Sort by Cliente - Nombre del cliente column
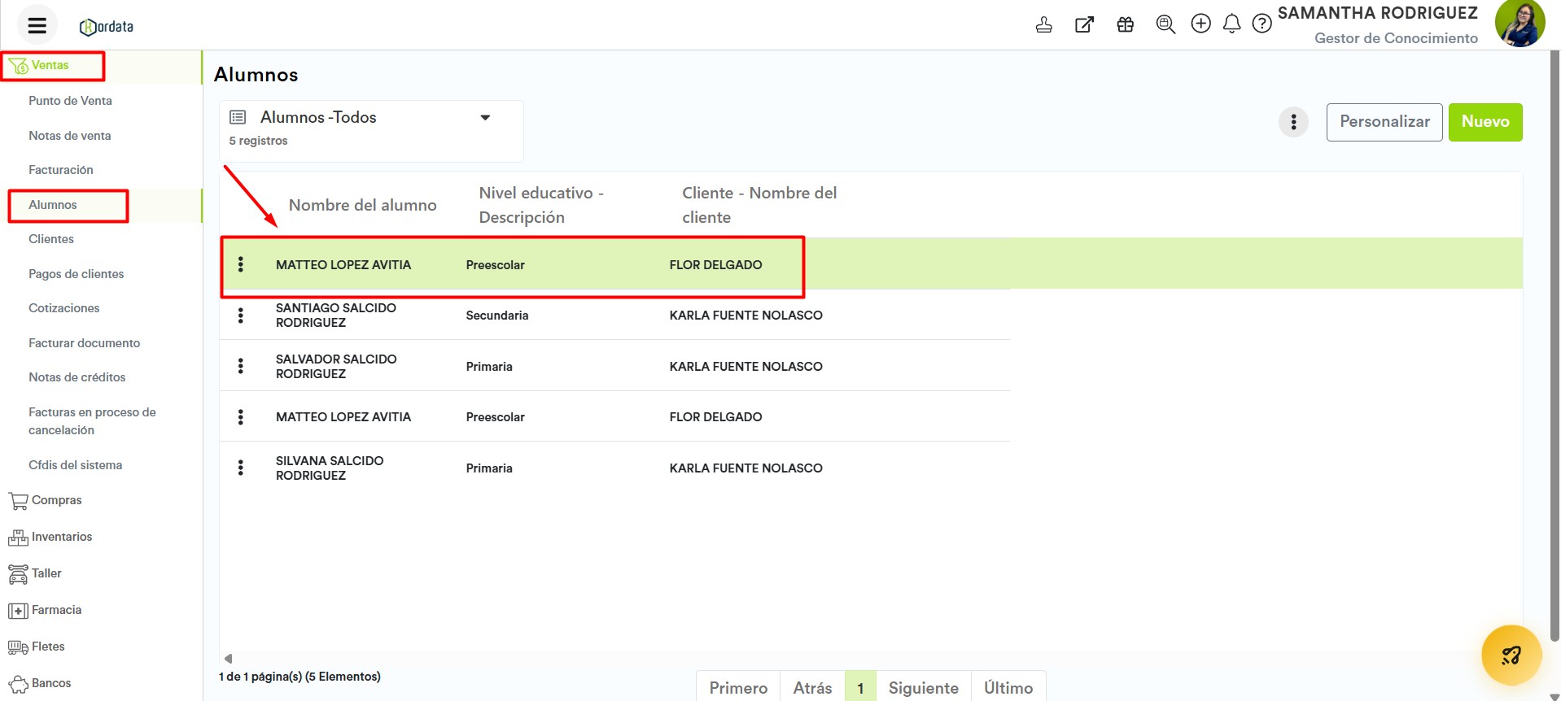This screenshot has height=701, width=1561. click(759, 205)
